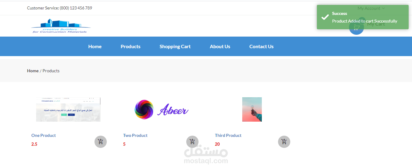Open the Contact Us page
412x168 pixels.
click(x=262, y=47)
